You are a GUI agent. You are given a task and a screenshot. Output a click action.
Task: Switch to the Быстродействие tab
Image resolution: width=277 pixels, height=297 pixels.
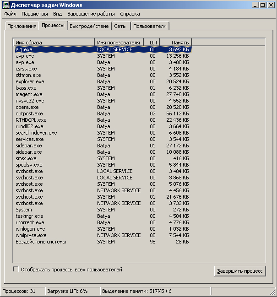pos(89,26)
